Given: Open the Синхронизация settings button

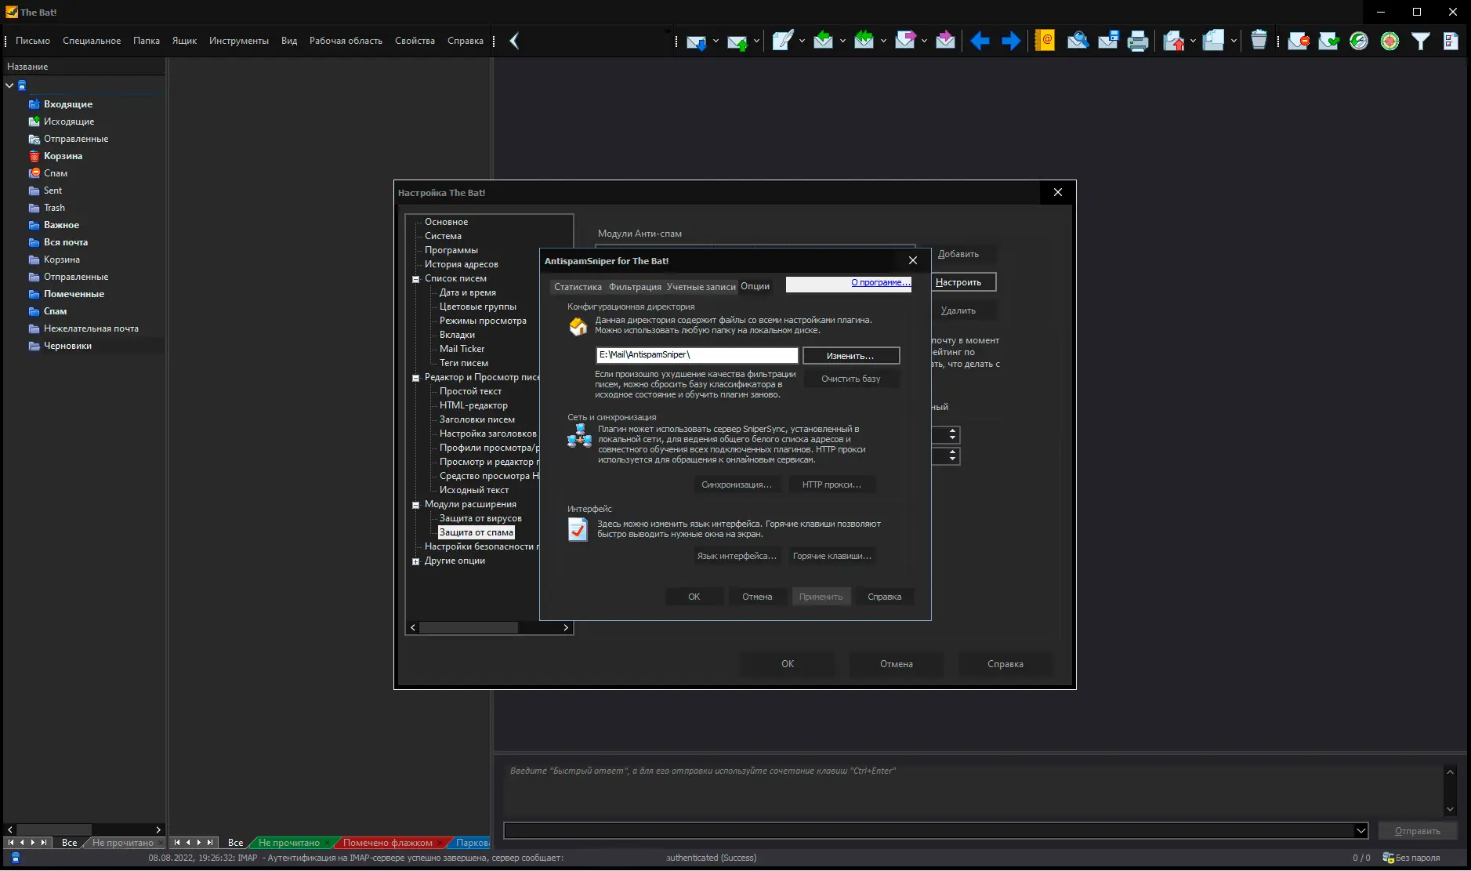Looking at the screenshot, I should click(737, 484).
